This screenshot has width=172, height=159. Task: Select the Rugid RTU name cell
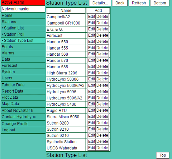coord(66,110)
